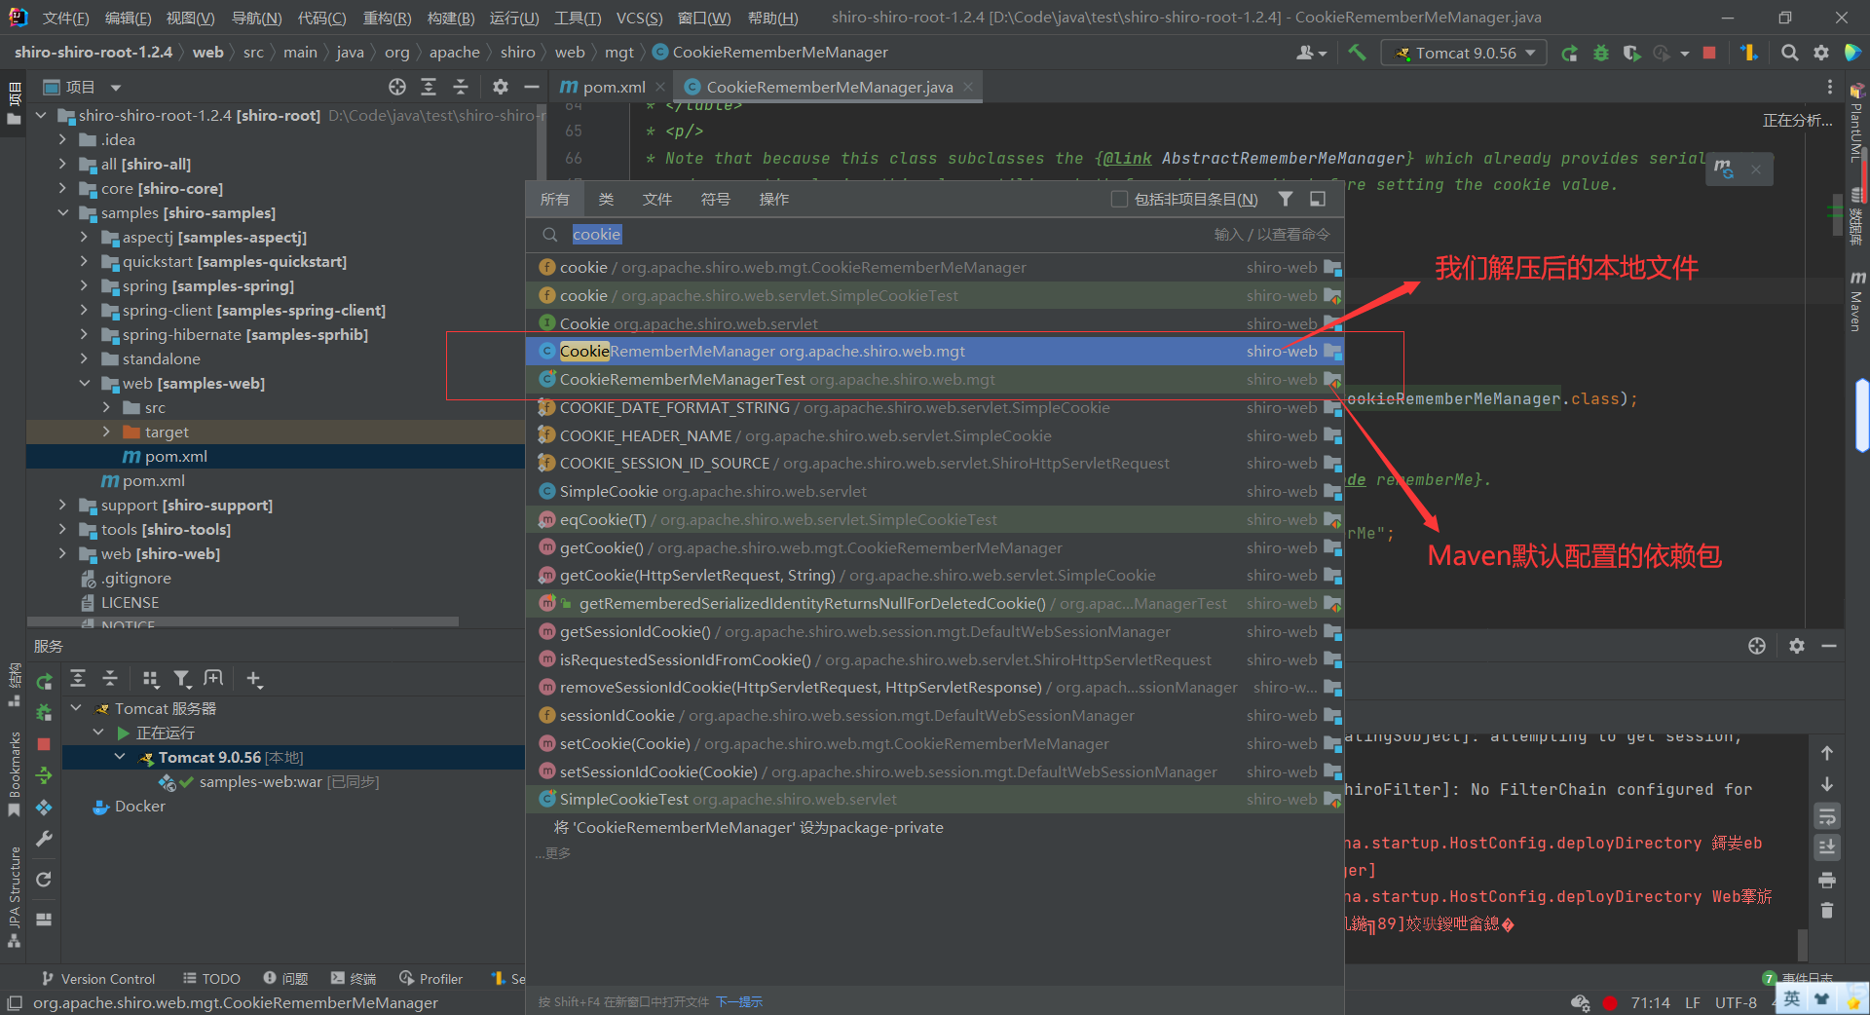Screen dimensions: 1870x1015
Task: Select the 类 tab in search popup
Action: [606, 199]
